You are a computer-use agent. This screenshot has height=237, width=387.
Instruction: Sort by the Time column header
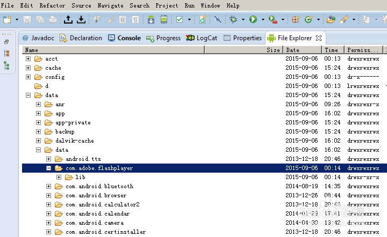333,50
